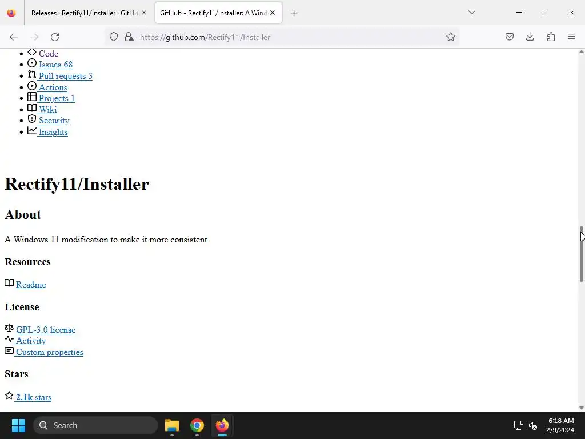
Task: Open the Windows Start menu
Action: tap(18, 425)
